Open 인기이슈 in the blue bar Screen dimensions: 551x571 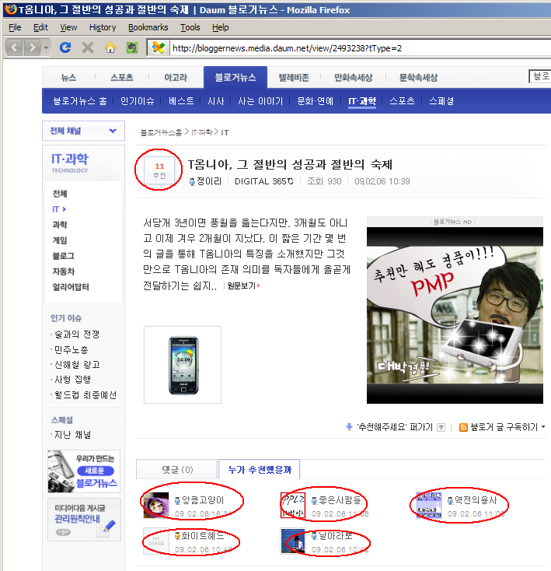click(x=137, y=101)
